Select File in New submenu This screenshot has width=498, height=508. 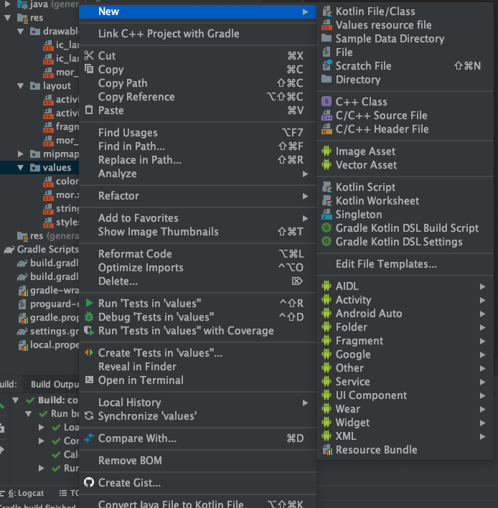pos(405,52)
